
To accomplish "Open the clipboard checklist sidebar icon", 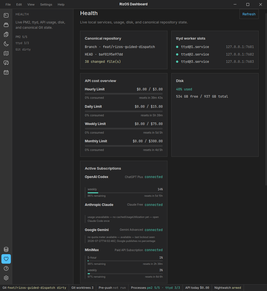I will 6,34.
